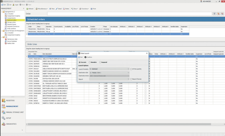Click Exit button in Order Launch dialog

pyautogui.click(x=80, y=57)
